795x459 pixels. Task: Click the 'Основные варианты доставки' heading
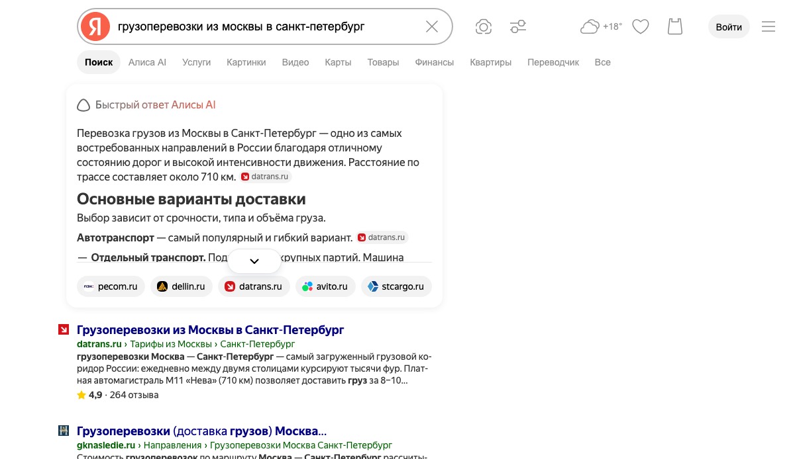[191, 199]
